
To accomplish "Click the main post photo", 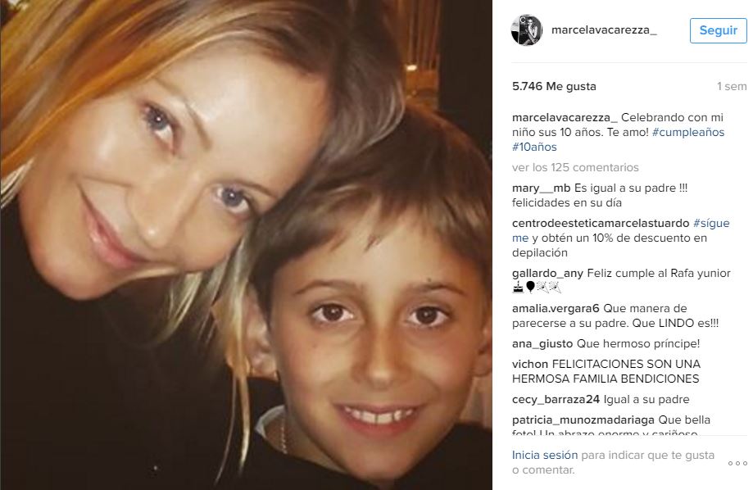I will point(246,245).
